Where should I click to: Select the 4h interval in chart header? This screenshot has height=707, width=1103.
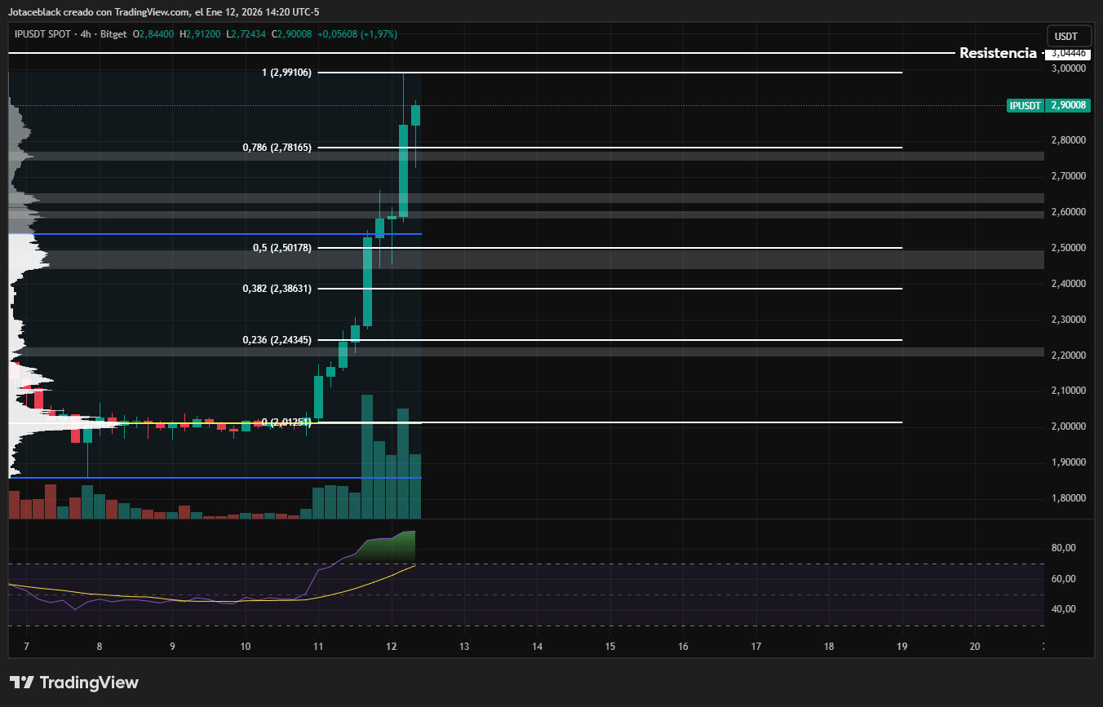tap(86, 34)
